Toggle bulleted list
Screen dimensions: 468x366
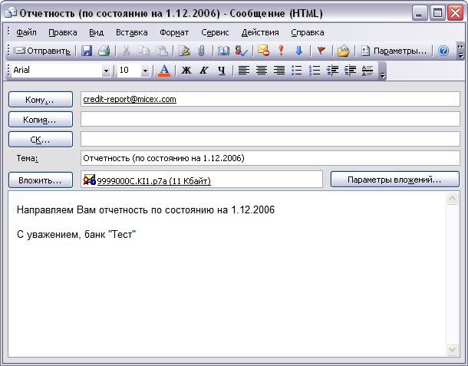click(297, 71)
